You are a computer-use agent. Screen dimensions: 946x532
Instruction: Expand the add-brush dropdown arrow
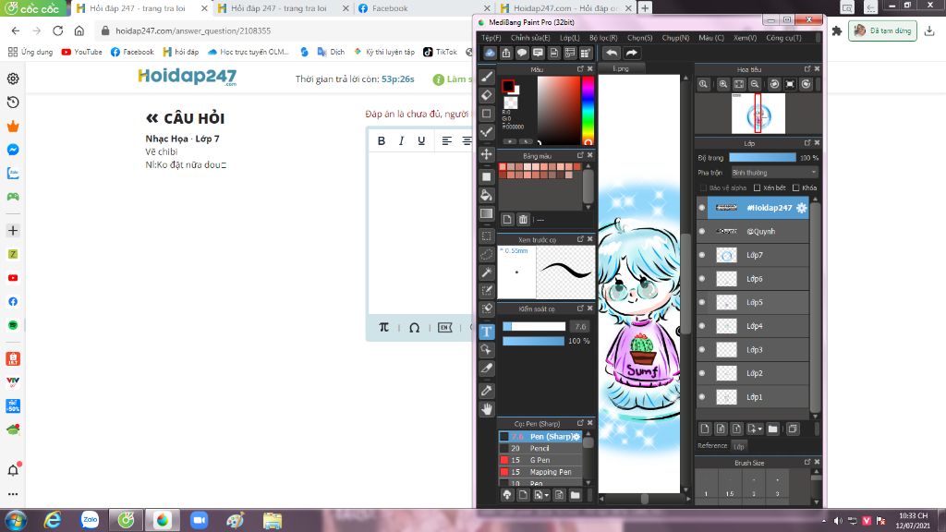click(x=546, y=495)
